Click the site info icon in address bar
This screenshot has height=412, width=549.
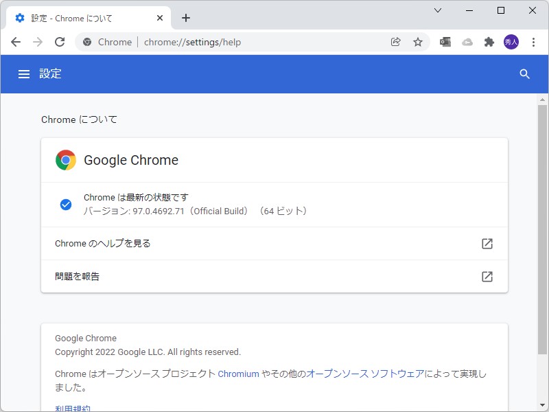87,42
